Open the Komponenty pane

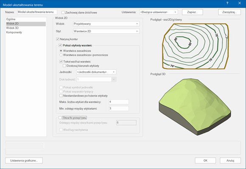(x=26, y=32)
